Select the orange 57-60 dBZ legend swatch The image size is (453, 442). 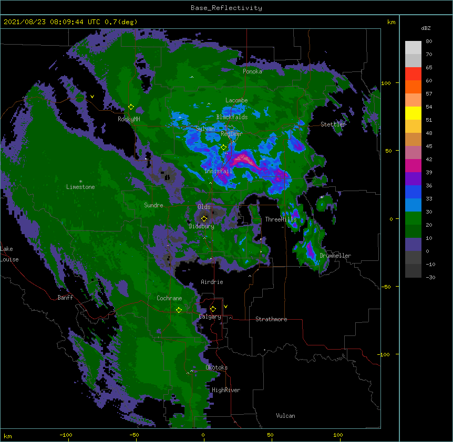(413, 87)
